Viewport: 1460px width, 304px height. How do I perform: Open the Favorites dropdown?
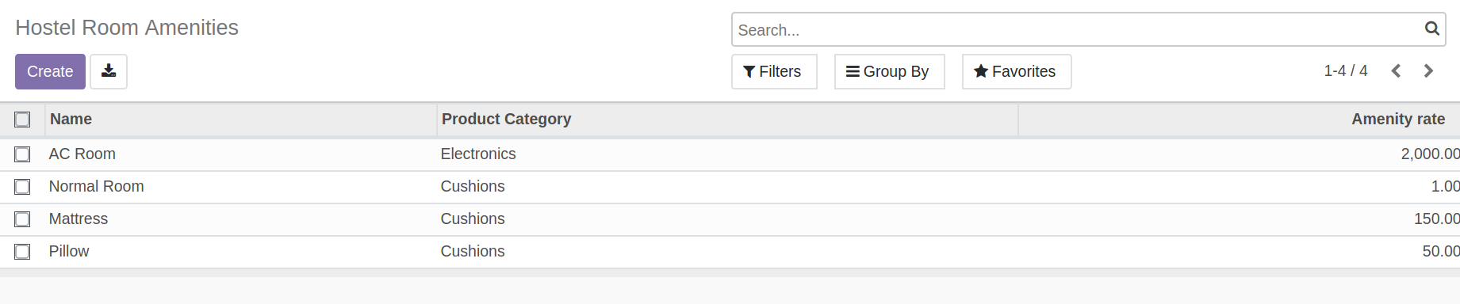click(1017, 71)
